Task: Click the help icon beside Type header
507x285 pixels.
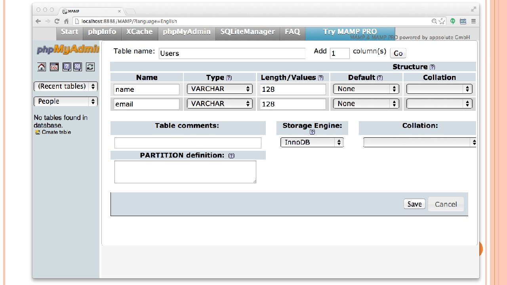Action: pyautogui.click(x=229, y=78)
